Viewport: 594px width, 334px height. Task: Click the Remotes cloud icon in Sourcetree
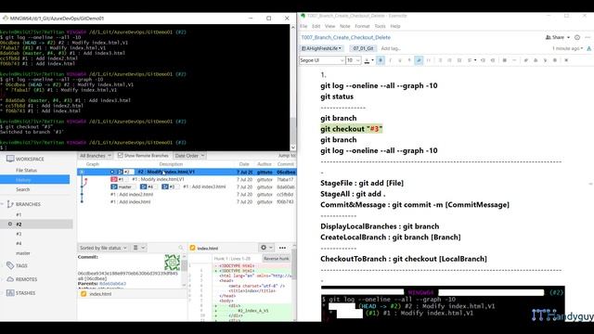coord(10,279)
